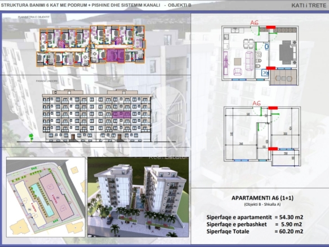Screen dimensions: 329x247
Task: Select the pink hatched building in site plan
Action: tap(56, 197)
